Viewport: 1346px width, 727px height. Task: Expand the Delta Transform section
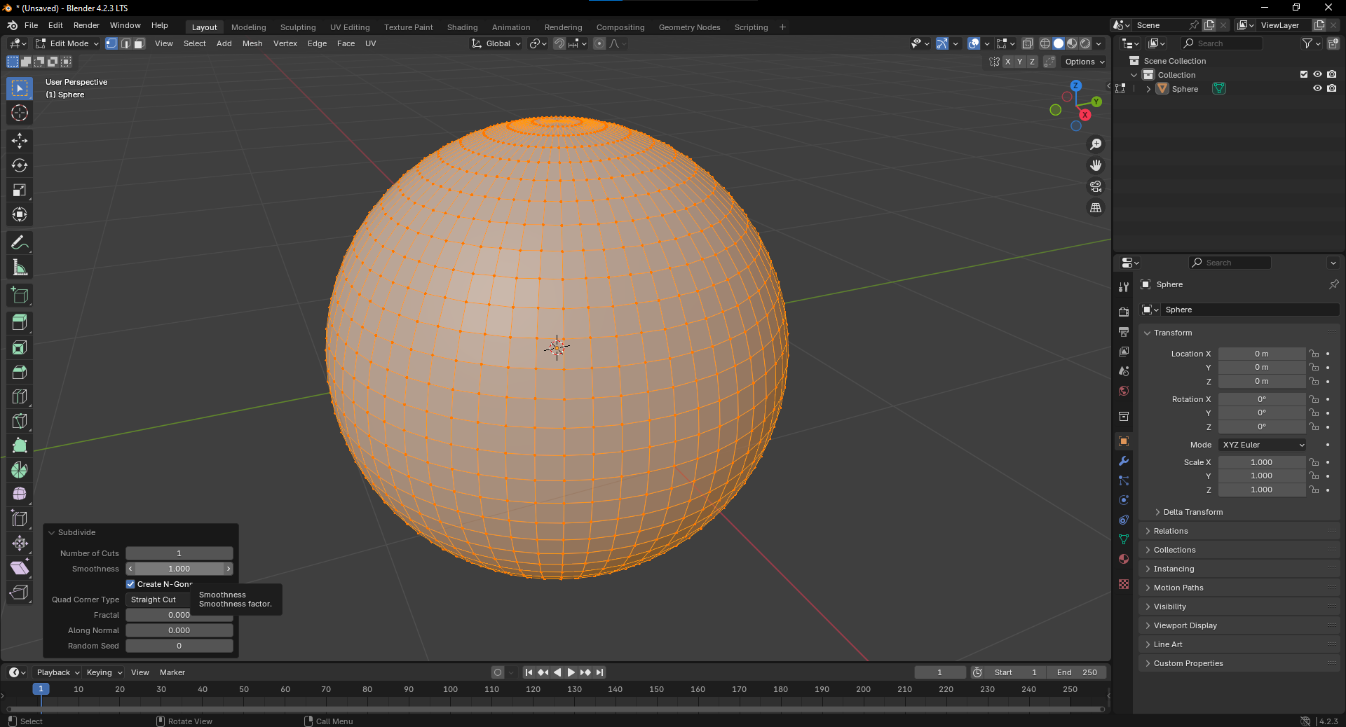click(x=1192, y=512)
